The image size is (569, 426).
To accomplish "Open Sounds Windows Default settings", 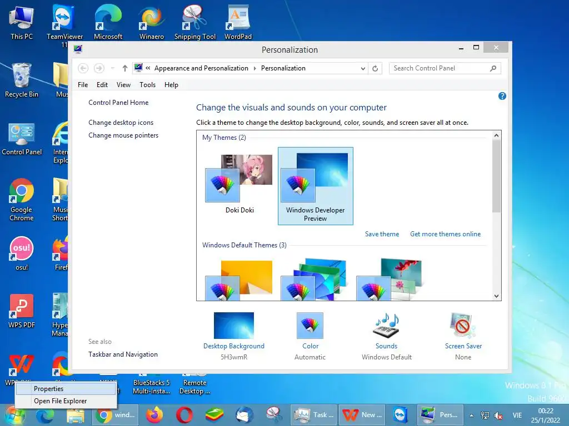I will point(387,336).
